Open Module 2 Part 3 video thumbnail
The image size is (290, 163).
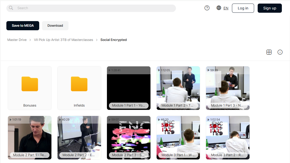[x=129, y=138]
